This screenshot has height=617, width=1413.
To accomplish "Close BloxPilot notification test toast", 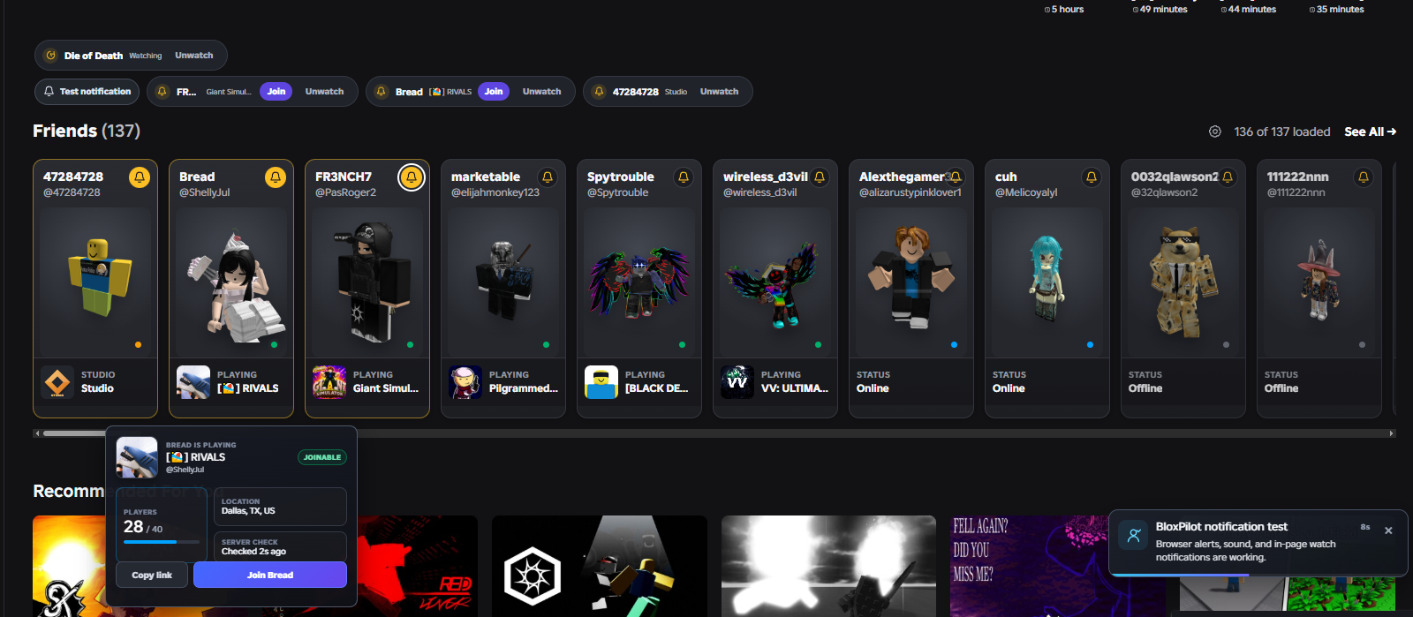I will click(x=1388, y=530).
